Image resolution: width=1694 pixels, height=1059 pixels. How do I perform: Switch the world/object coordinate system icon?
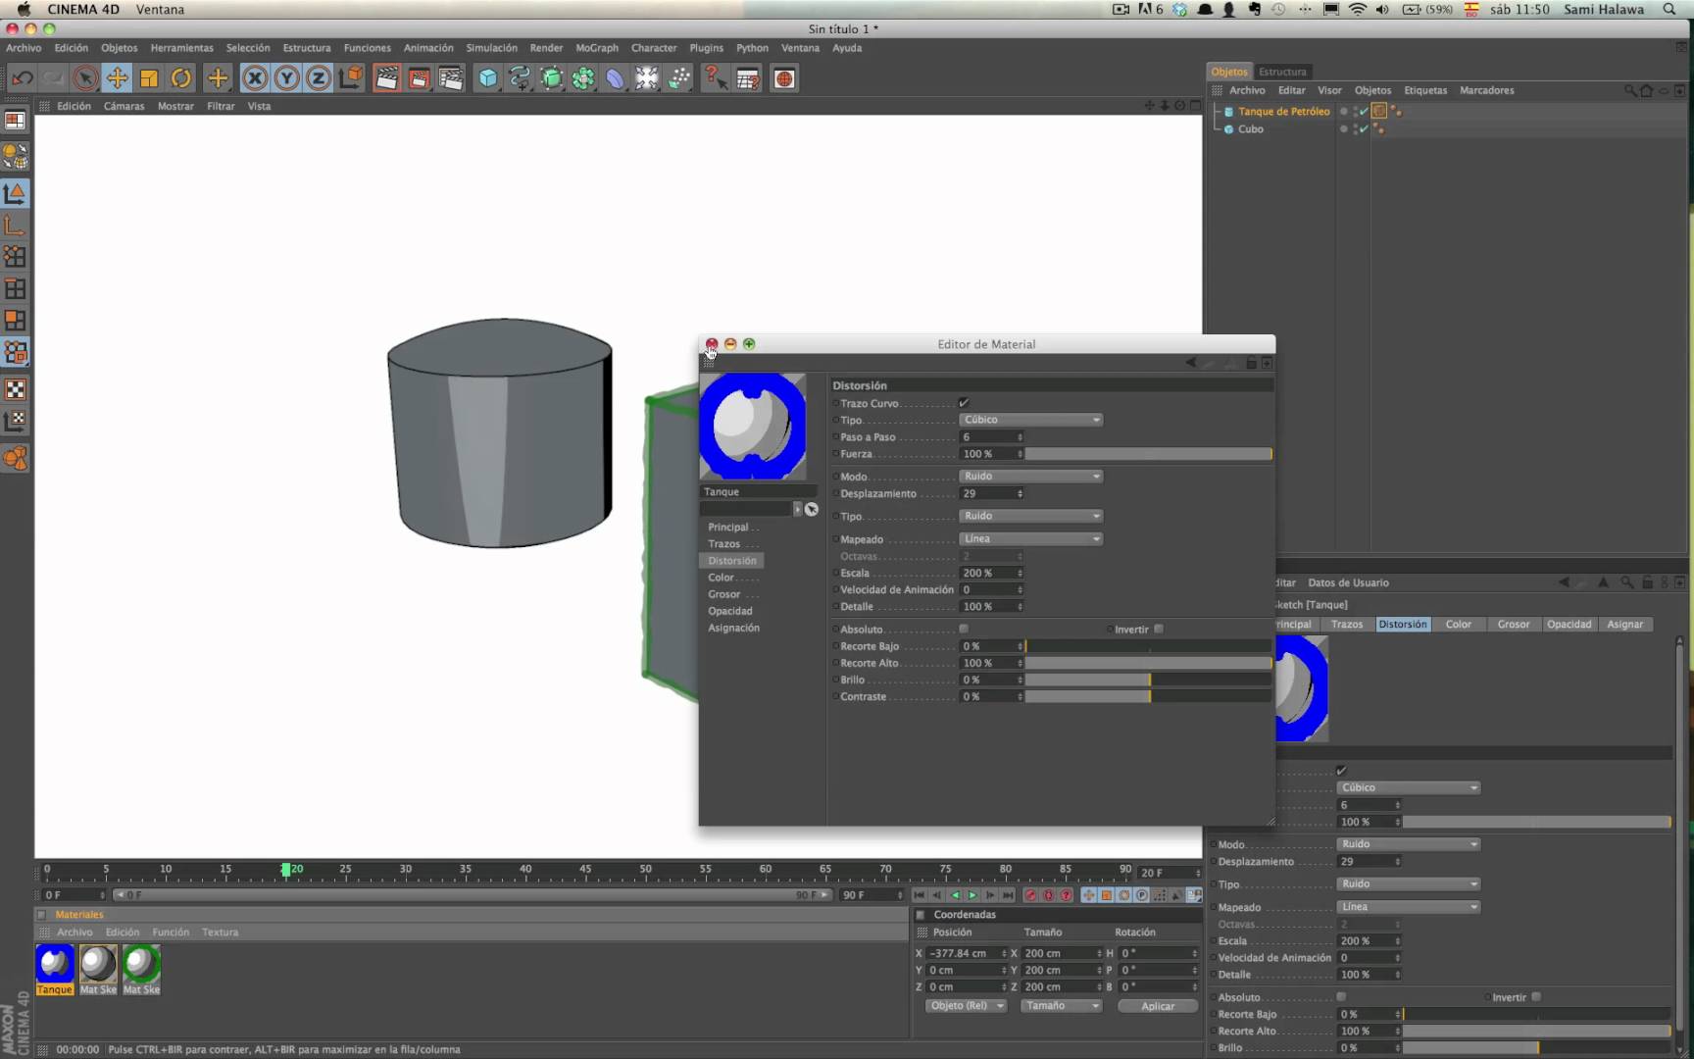pos(350,78)
